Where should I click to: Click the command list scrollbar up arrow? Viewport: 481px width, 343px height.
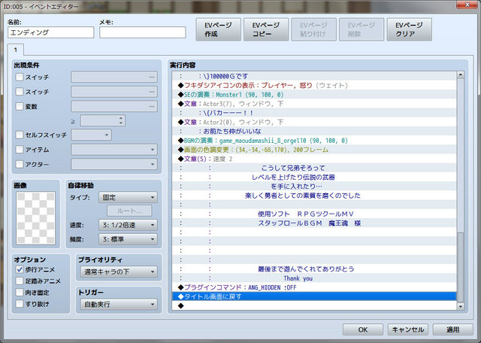pyautogui.click(x=460, y=74)
